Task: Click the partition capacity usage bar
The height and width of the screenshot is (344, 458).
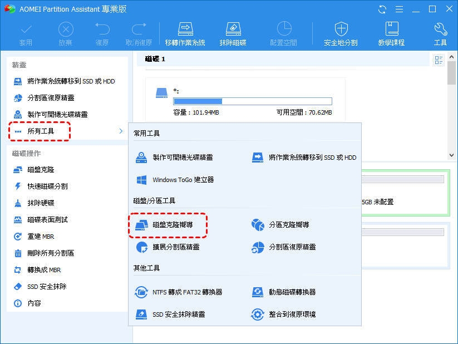Action: 252,101
